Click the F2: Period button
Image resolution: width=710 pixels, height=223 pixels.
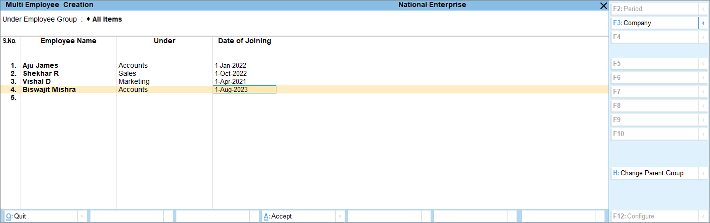point(653,9)
